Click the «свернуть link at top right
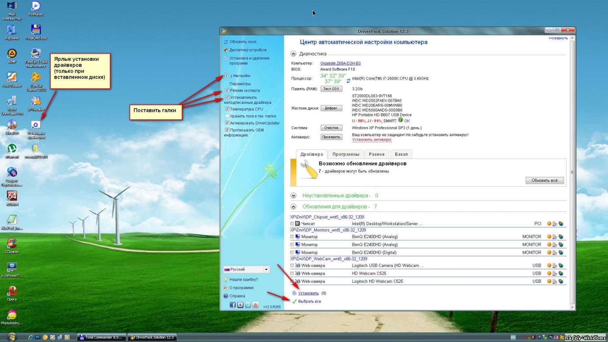 558,38
